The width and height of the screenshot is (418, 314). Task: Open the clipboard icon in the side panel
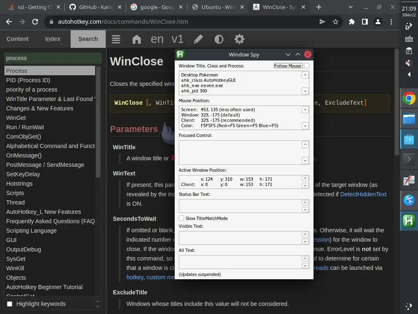tap(409, 51)
